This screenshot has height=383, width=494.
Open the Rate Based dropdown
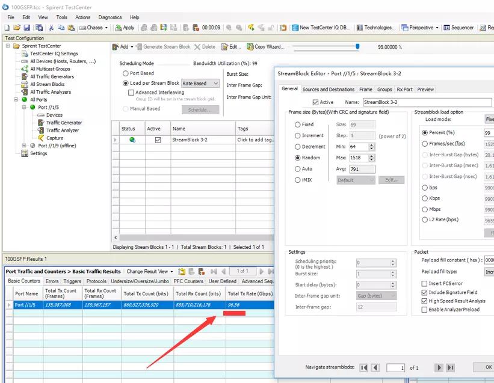(200, 84)
